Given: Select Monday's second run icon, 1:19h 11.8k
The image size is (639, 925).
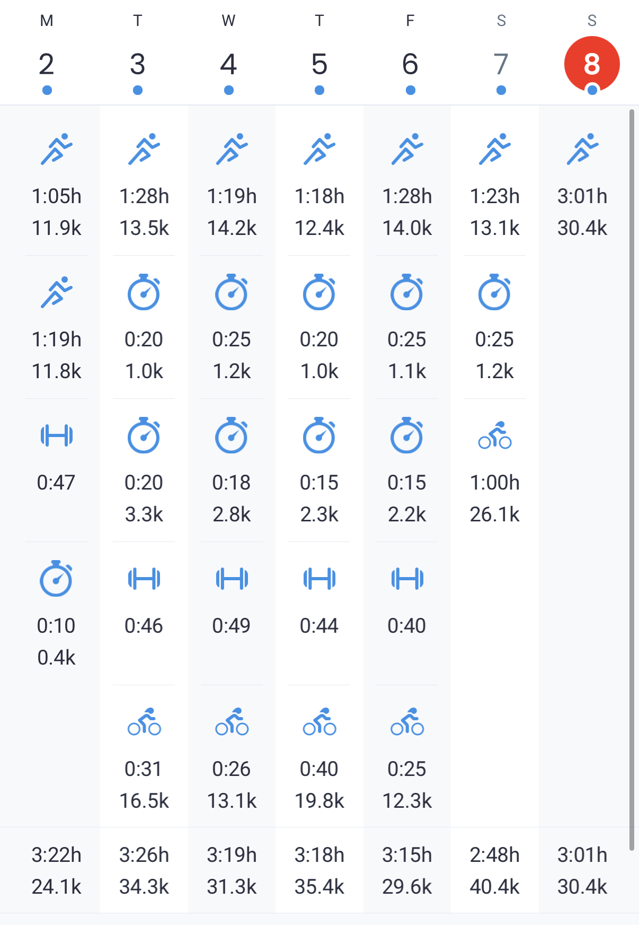Looking at the screenshot, I should click(x=57, y=292).
